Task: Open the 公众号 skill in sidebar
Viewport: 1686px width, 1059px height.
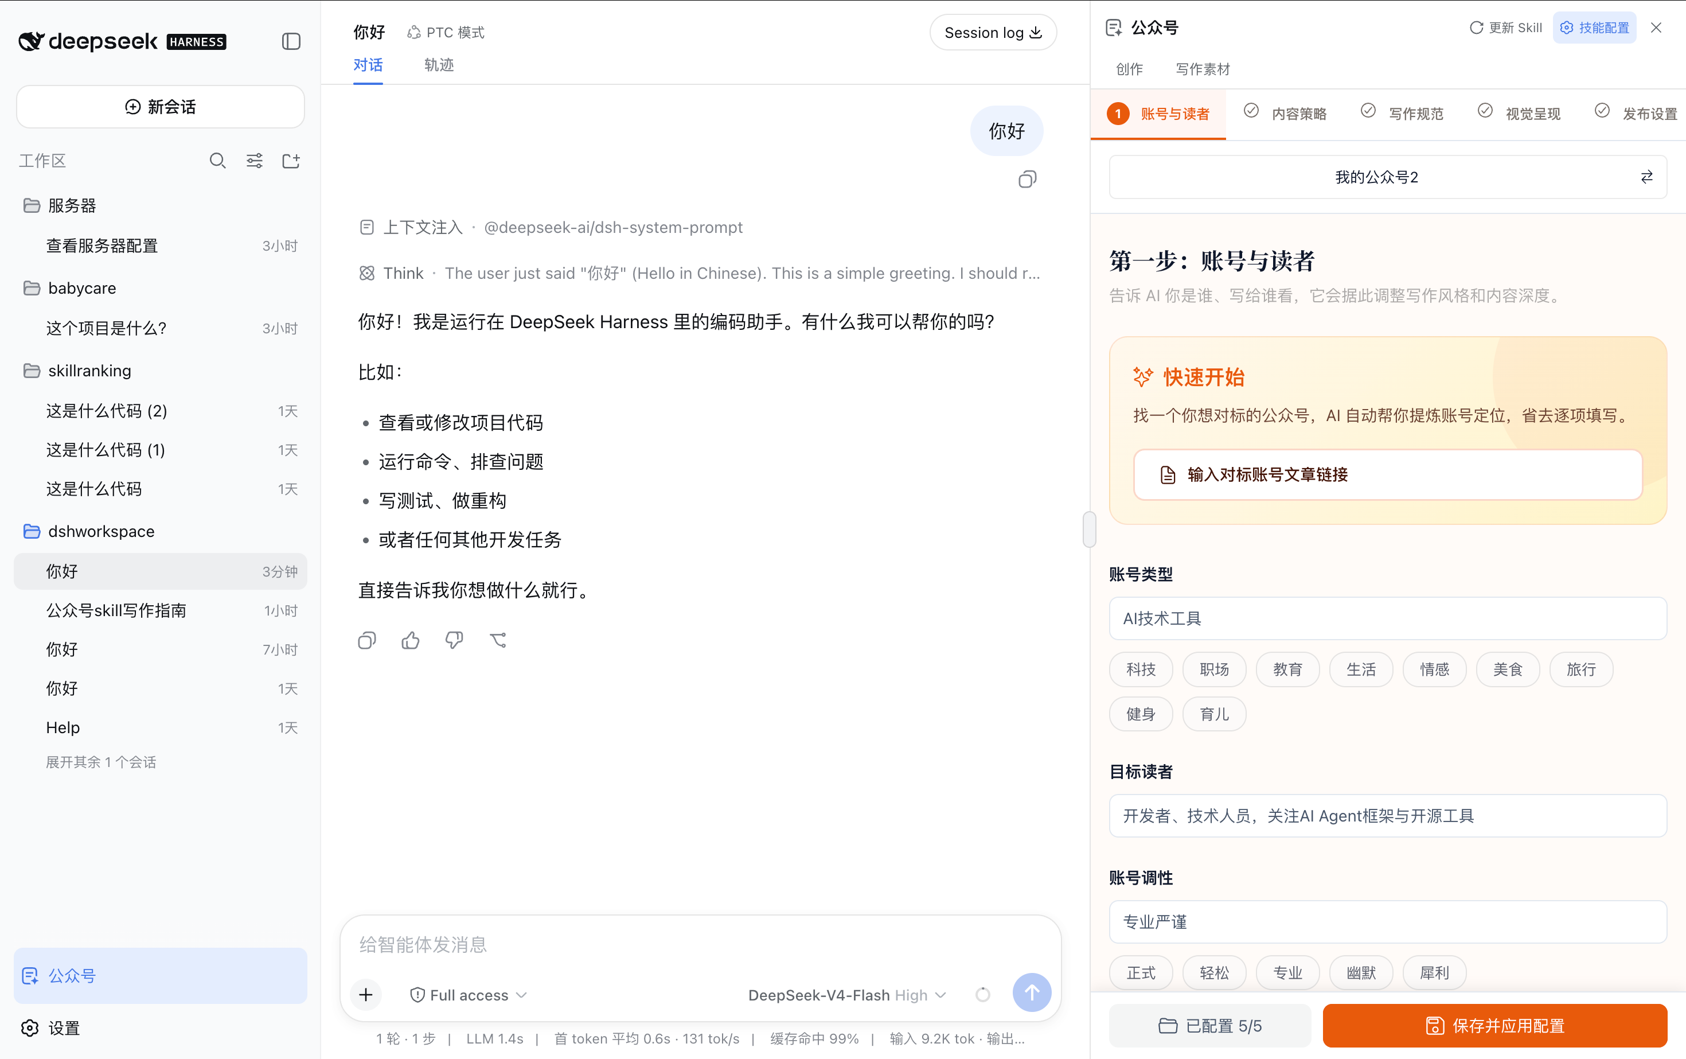Action: pyautogui.click(x=161, y=976)
